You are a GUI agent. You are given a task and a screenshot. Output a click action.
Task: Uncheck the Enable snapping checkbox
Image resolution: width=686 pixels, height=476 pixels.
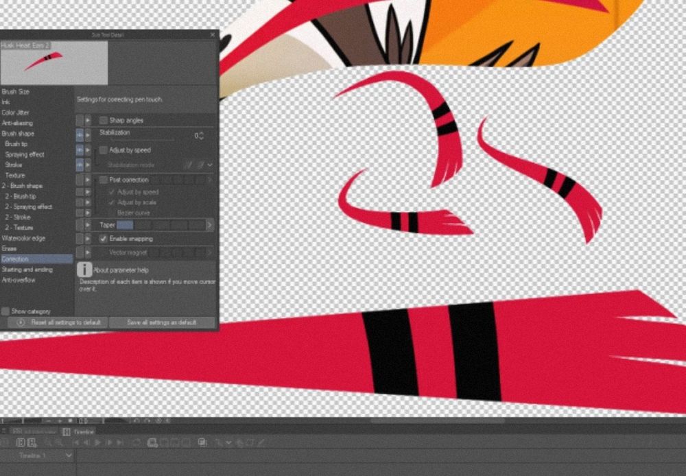pos(104,239)
